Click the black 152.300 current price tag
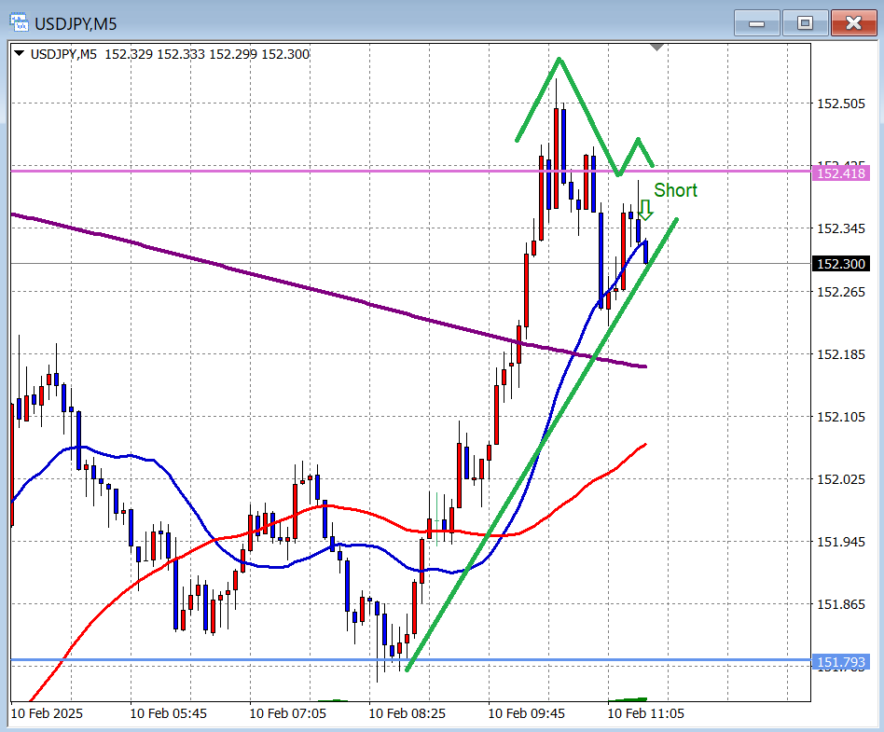The width and height of the screenshot is (884, 732). pyautogui.click(x=841, y=264)
